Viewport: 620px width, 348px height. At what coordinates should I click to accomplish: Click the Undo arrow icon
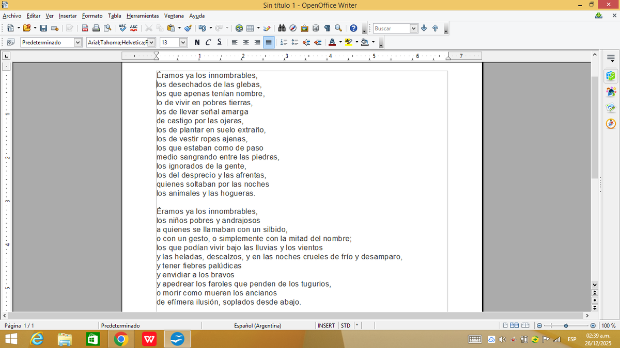tap(202, 28)
